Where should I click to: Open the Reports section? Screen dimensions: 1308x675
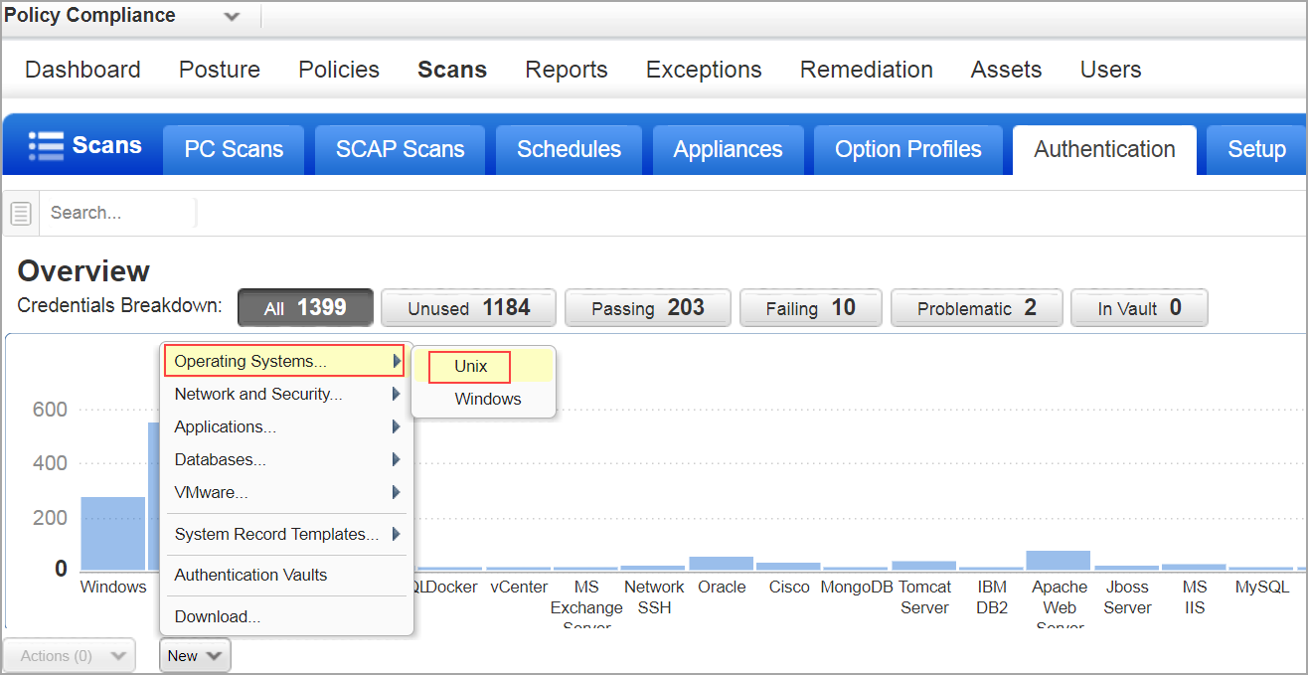pyautogui.click(x=567, y=70)
